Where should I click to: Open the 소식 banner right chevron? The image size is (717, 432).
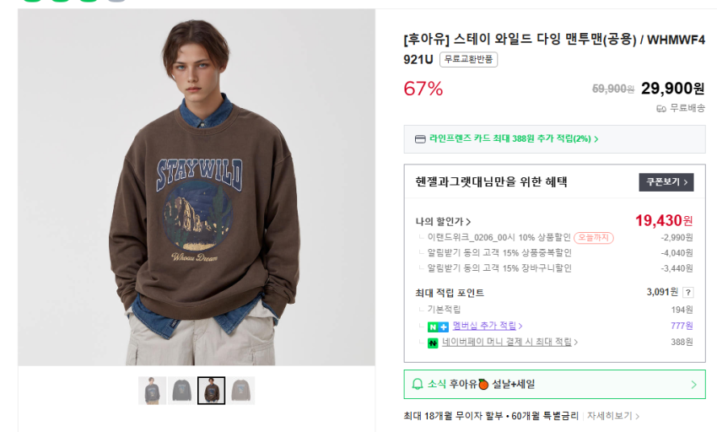pyautogui.click(x=693, y=385)
